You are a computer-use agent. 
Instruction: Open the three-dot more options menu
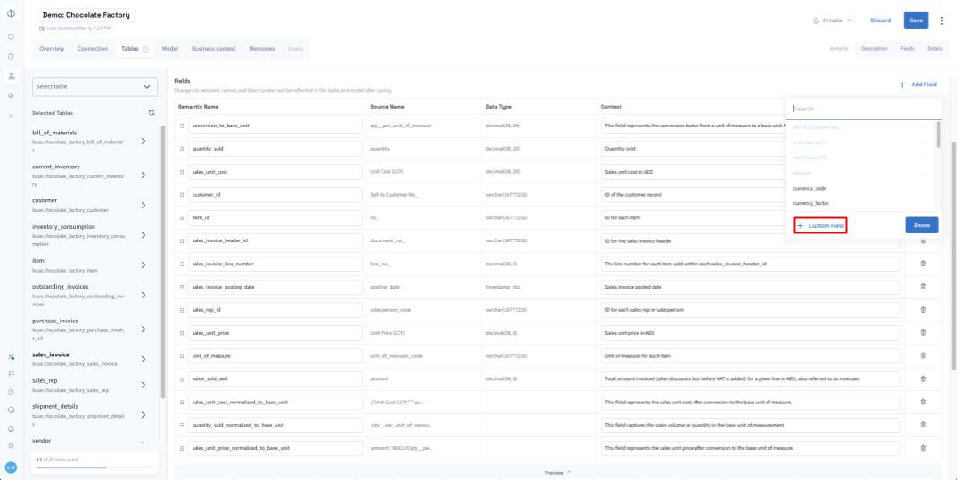pyautogui.click(x=941, y=20)
